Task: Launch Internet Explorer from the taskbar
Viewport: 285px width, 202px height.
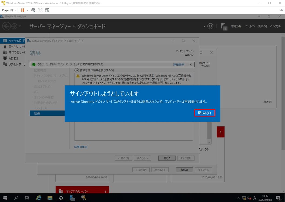Action: [x=39, y=198]
